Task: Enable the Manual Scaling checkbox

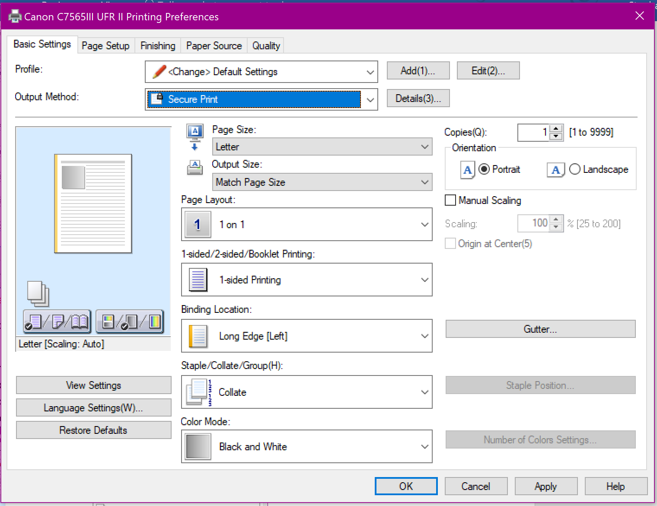Action: (x=450, y=200)
